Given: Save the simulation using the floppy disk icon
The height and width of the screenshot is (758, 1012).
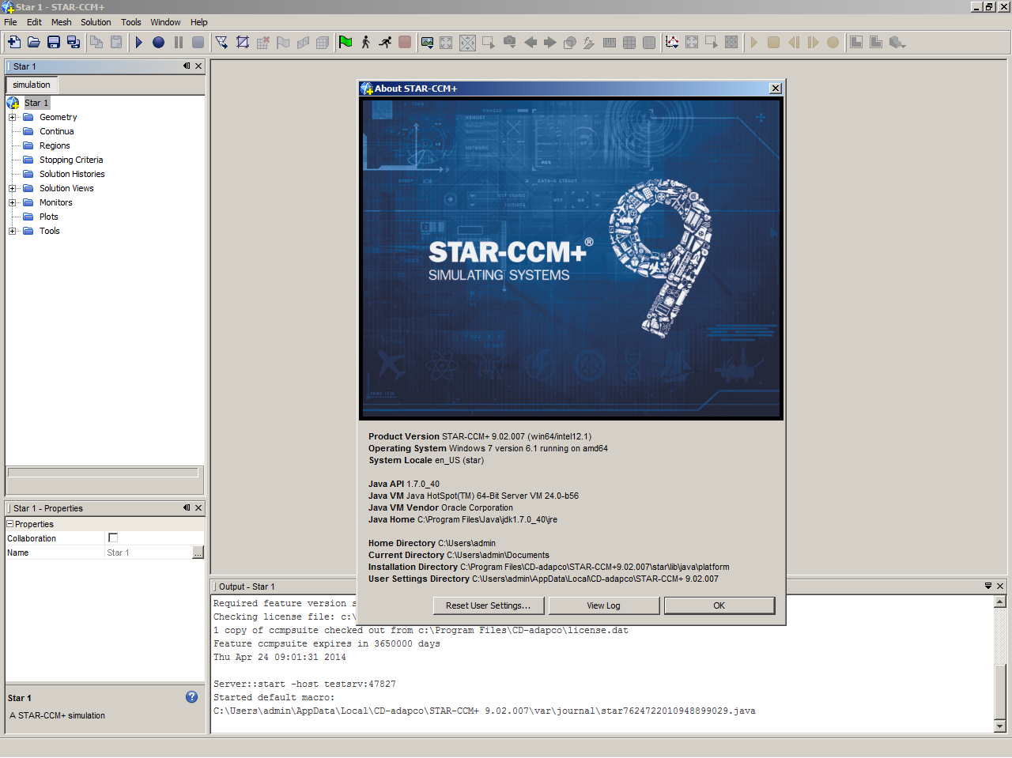Looking at the screenshot, I should [x=54, y=42].
